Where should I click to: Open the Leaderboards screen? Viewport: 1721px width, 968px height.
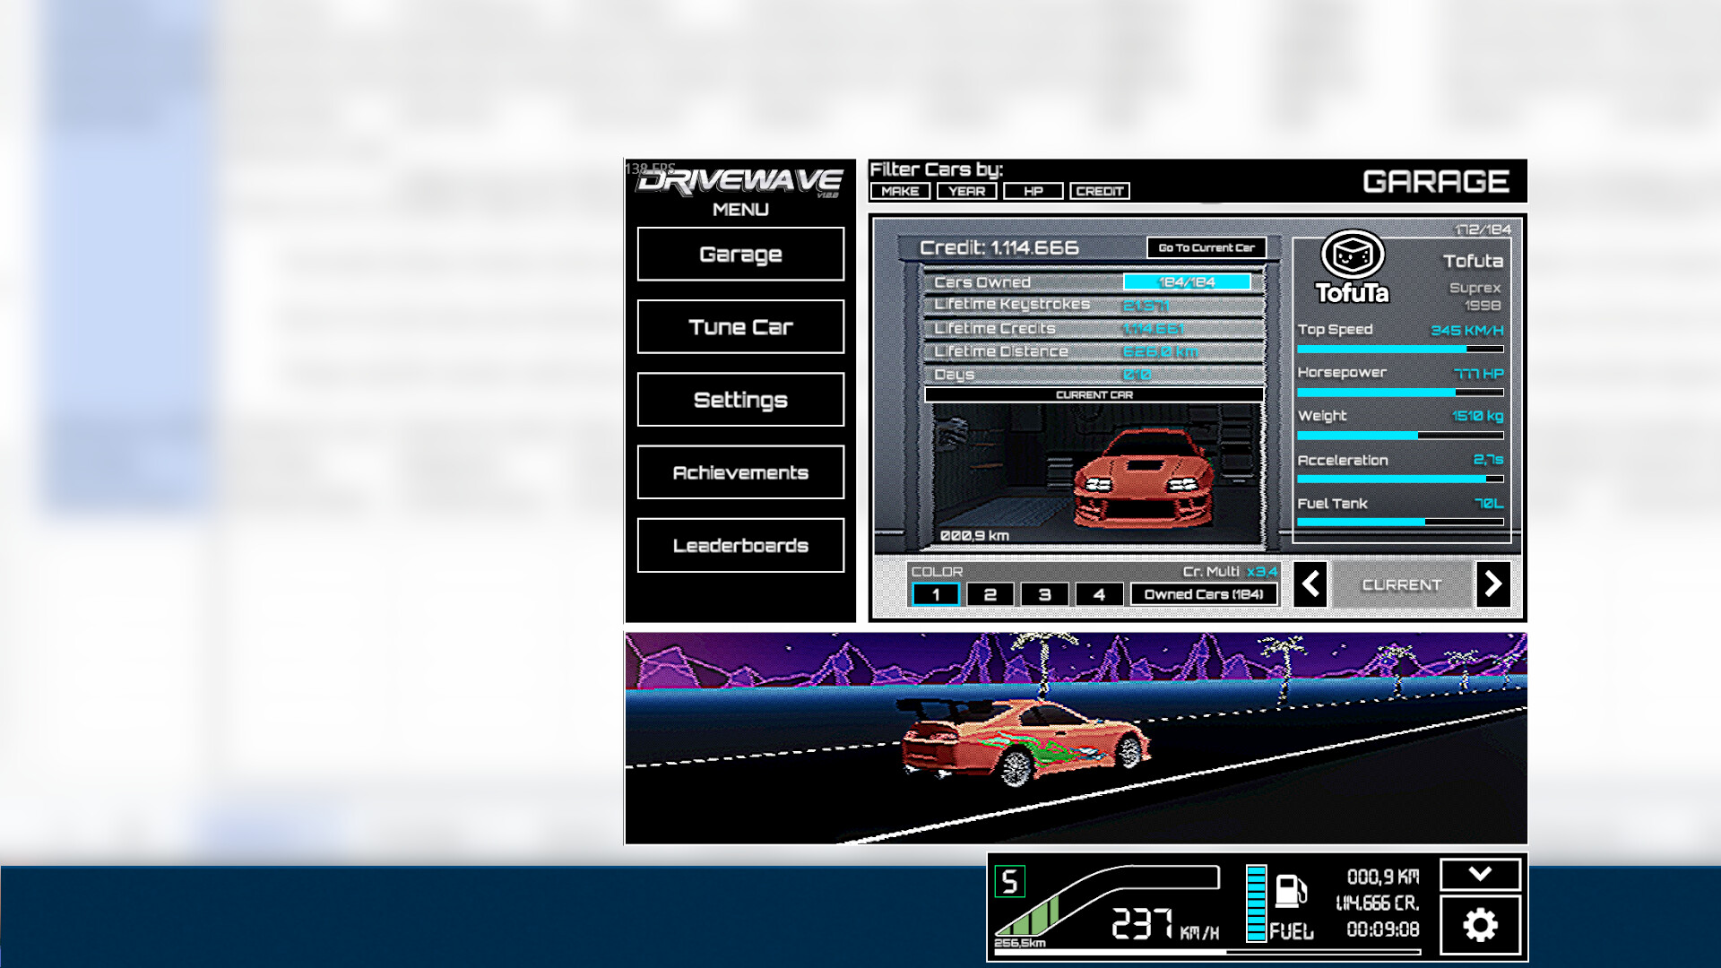[740, 545]
